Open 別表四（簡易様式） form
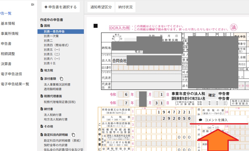Image resolution: width=249 pixels, height=151 pixels. coord(56,45)
